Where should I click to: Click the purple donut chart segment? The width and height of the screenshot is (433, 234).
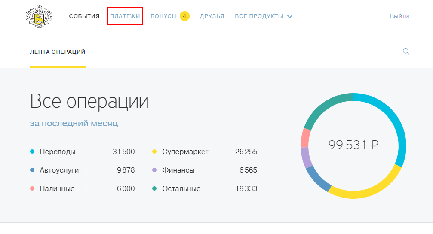coord(306,158)
